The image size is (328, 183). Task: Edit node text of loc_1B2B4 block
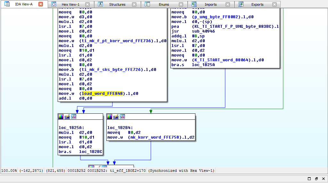click(x=116, y=117)
